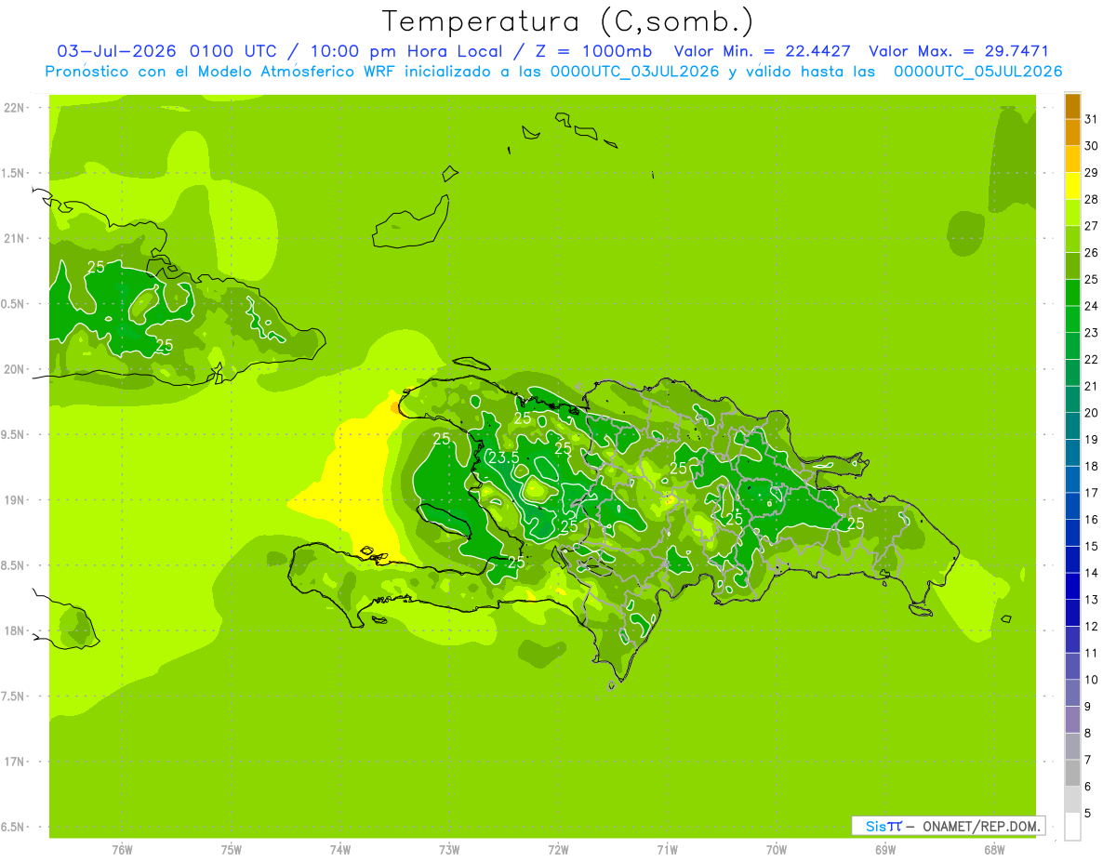Click longitude axis label "69W"
Image resolution: width=1116 pixels, height=862 pixels.
pos(885,850)
